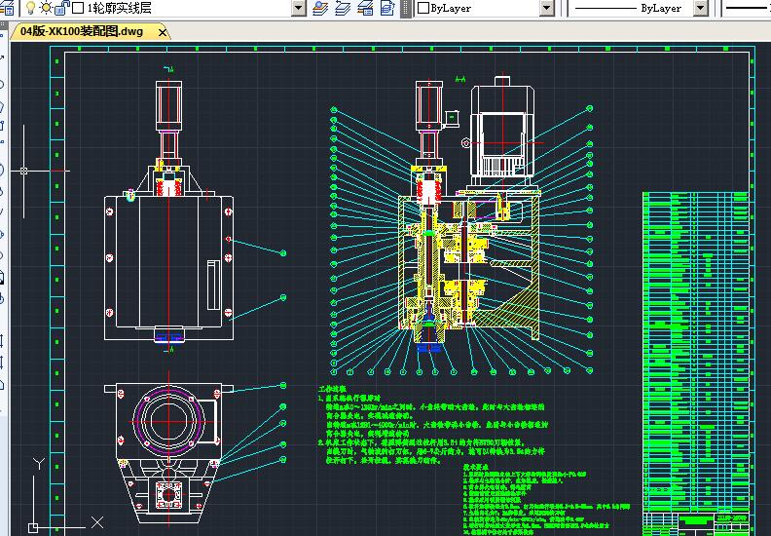Image resolution: width=771 pixels, height=536 pixels.
Task: Toggle layer freeze sun icon
Action: coord(46,8)
